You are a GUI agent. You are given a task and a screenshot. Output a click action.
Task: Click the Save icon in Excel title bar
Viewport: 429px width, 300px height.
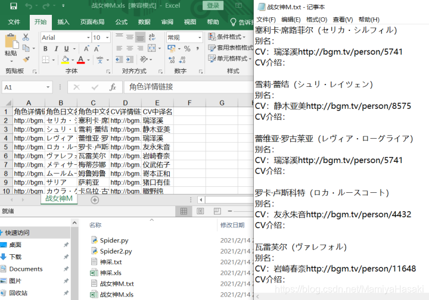(13, 6)
